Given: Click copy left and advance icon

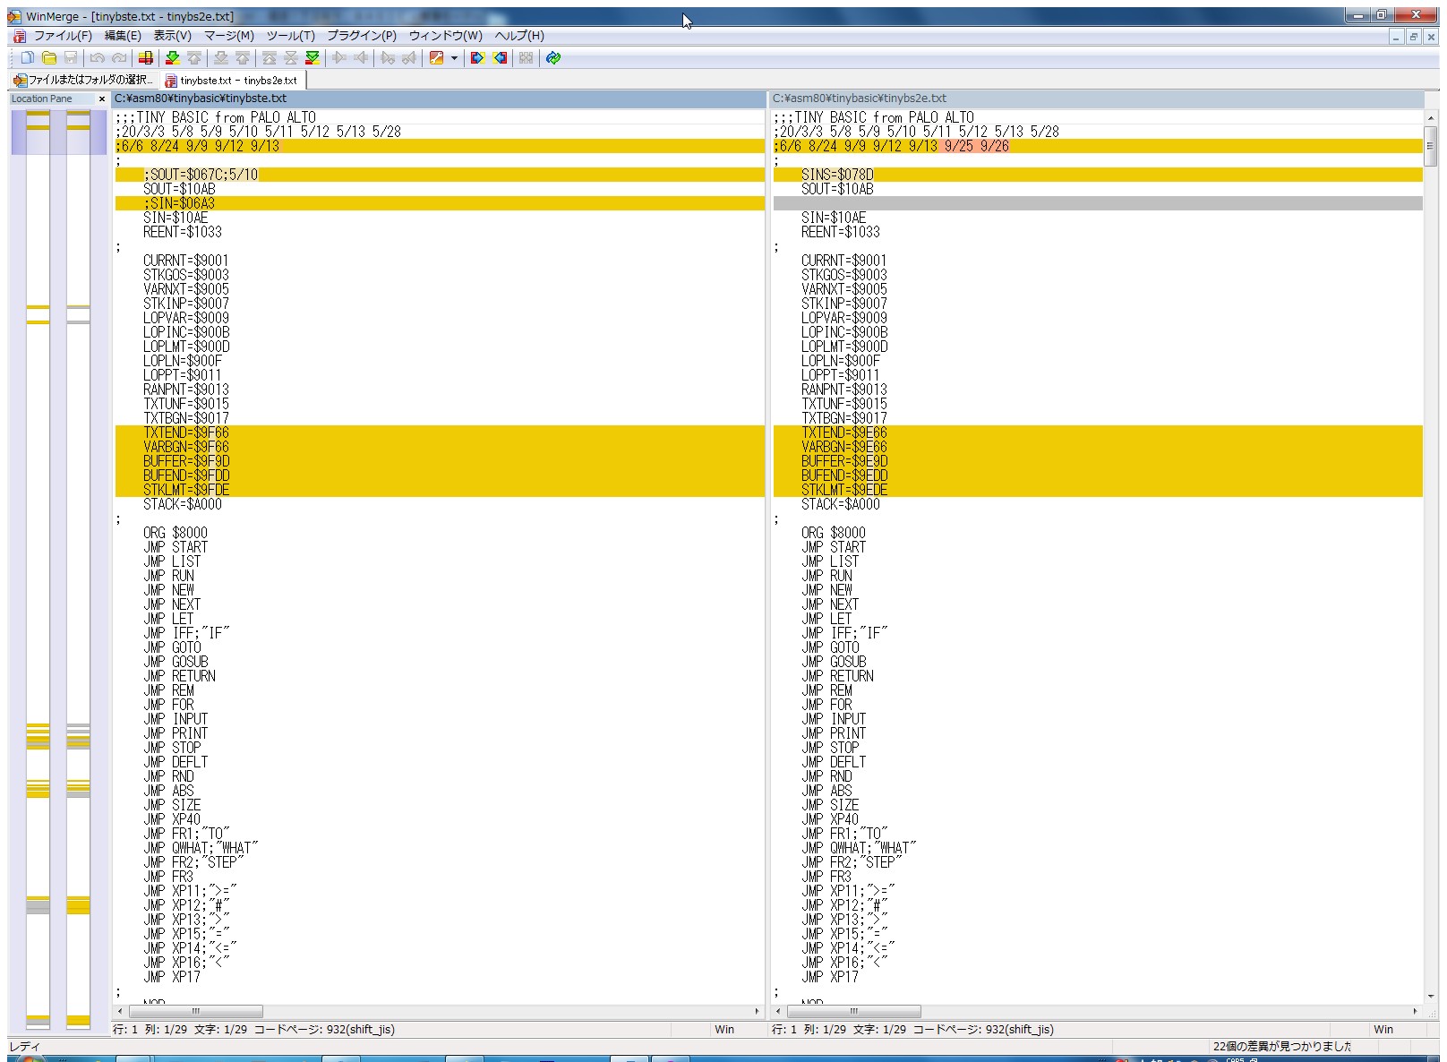Looking at the screenshot, I should coord(409,58).
